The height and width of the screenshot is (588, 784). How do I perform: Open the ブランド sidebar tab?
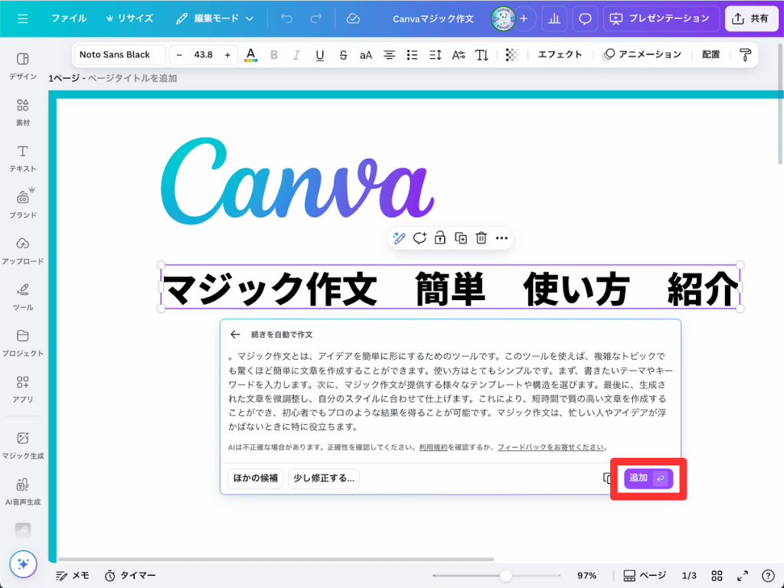point(23,204)
